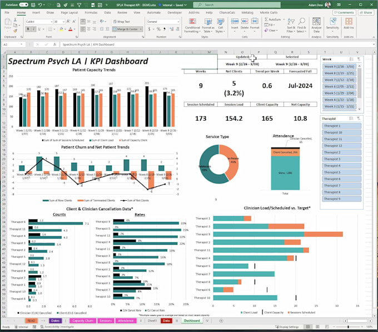
Task: Open the Name Box A1 dropdown
Action: coord(22,44)
